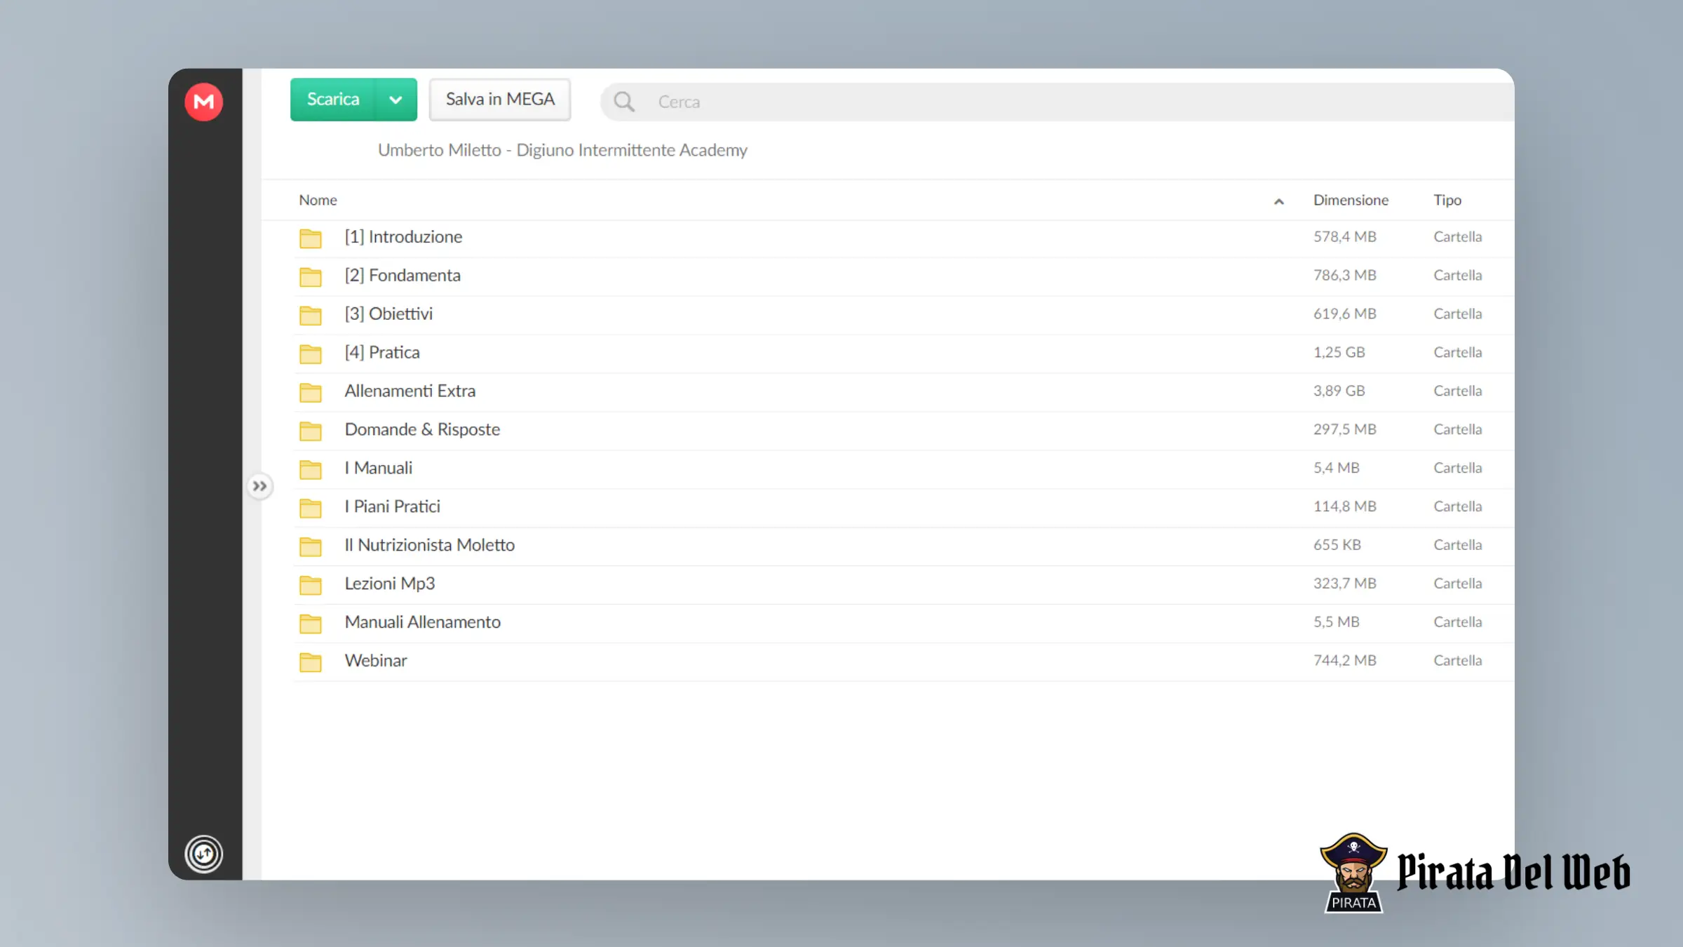Click the 'Allenamenti Extra' folder name
This screenshot has height=947, width=1683.
point(410,391)
